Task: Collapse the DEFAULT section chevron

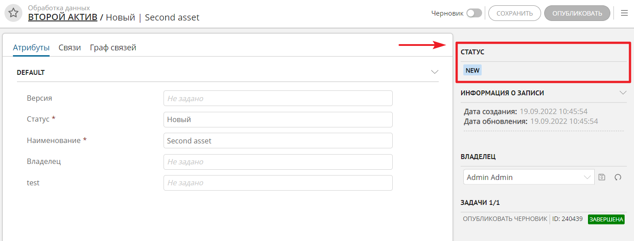Action: [x=434, y=72]
